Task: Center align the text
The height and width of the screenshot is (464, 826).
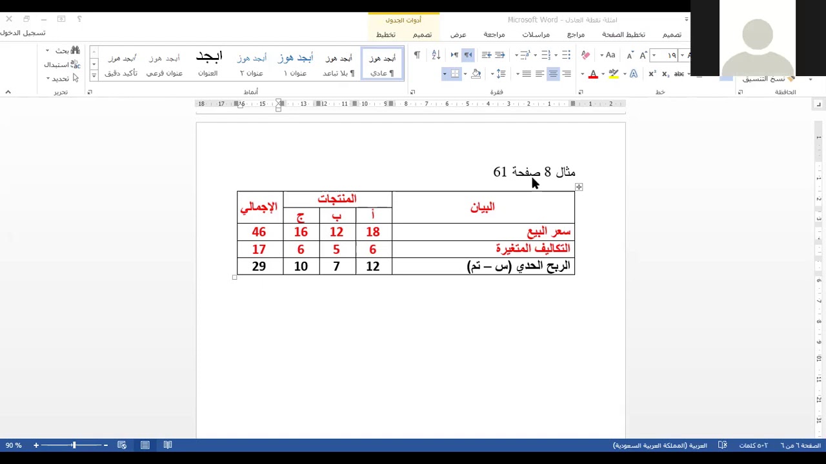Action: click(x=553, y=74)
